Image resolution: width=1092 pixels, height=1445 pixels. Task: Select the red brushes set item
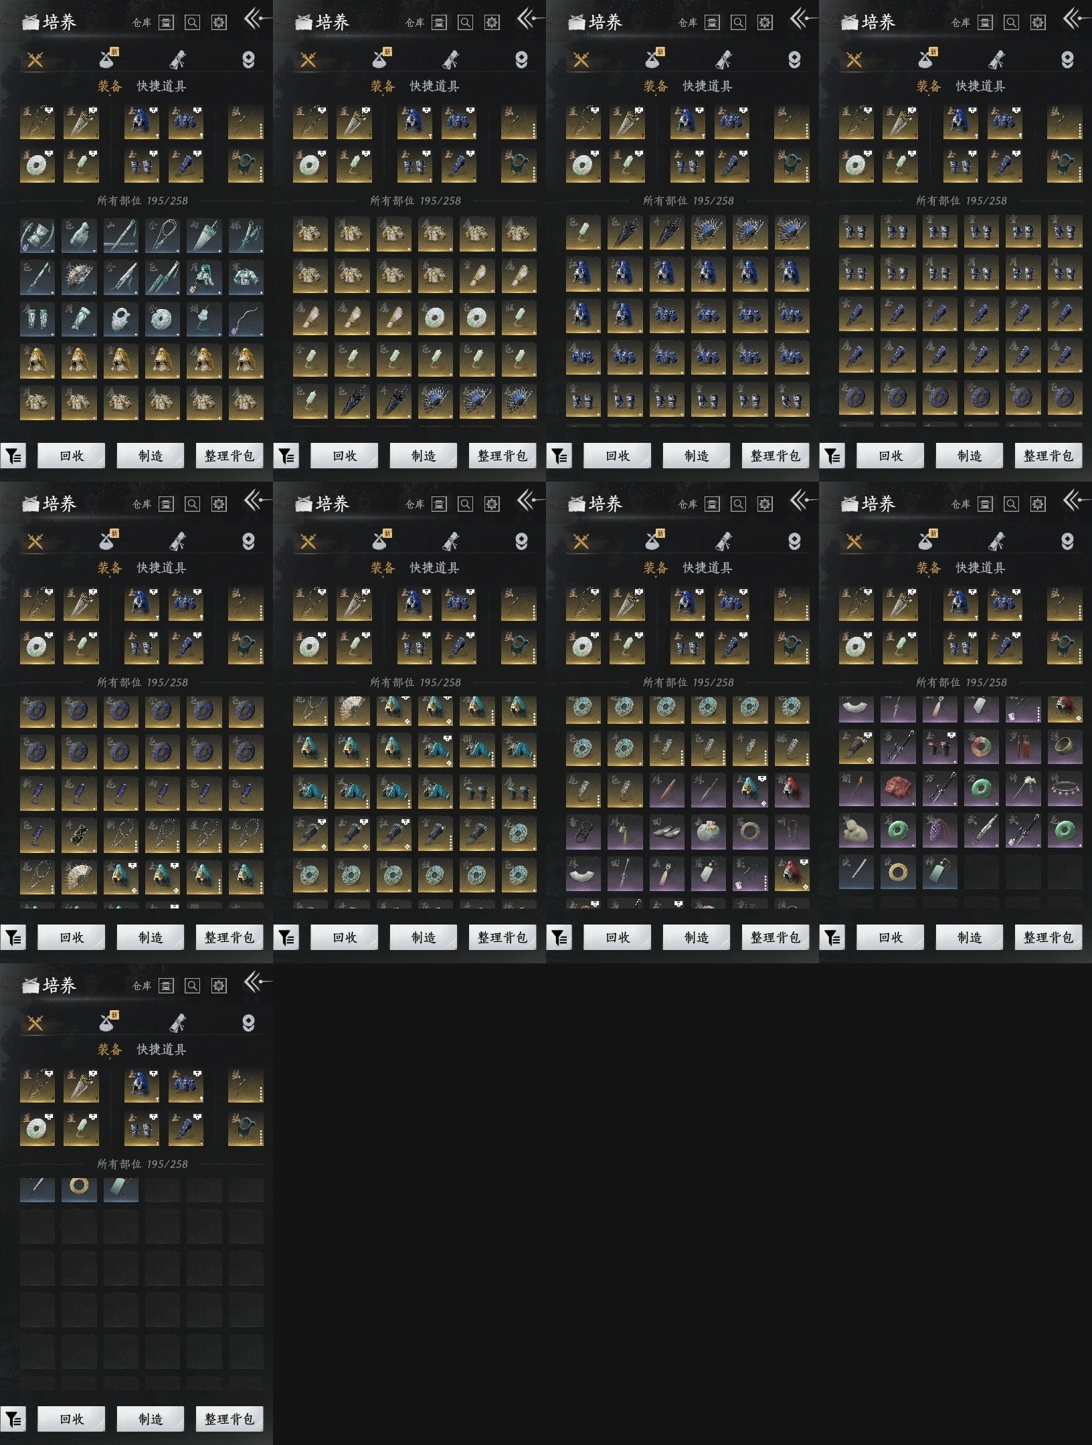point(1022,747)
